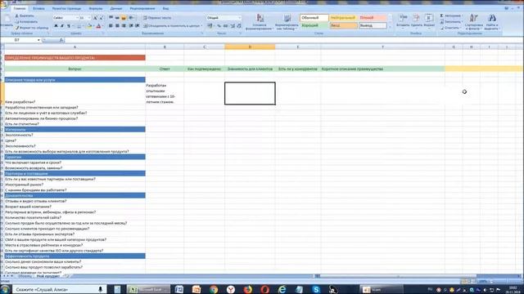
Task: Open Найти и выделить menu
Action: [491, 22]
